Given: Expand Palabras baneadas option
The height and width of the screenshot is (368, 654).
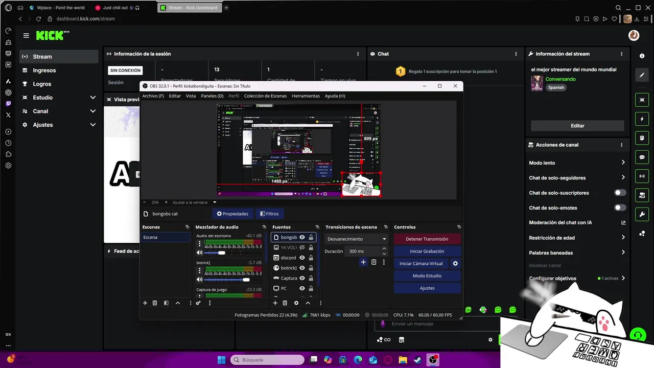Looking at the screenshot, I should tap(623, 252).
